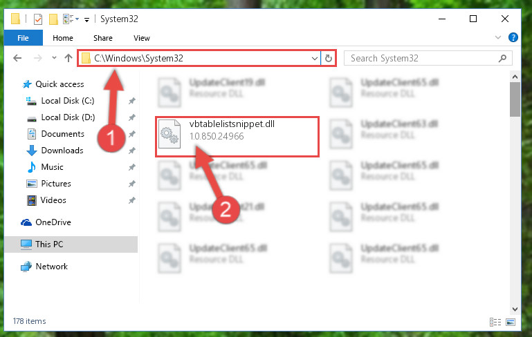Click the Back navigation arrow
Viewport: 532px width, 337px height.
tap(17, 58)
